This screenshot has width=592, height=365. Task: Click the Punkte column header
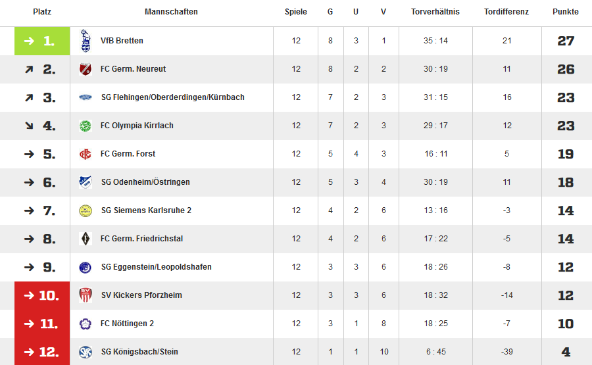(566, 12)
